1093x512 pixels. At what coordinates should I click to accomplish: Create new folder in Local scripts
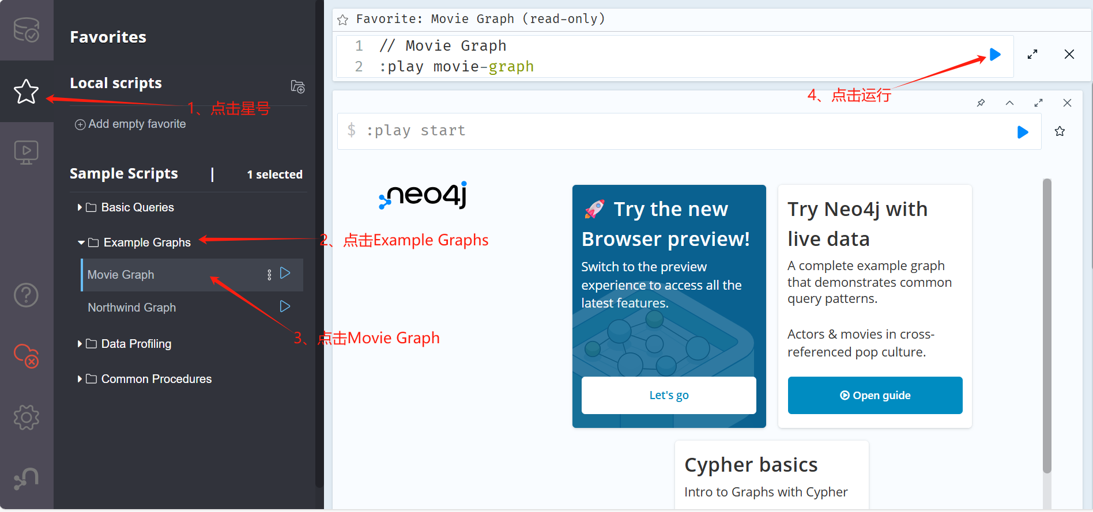297,86
